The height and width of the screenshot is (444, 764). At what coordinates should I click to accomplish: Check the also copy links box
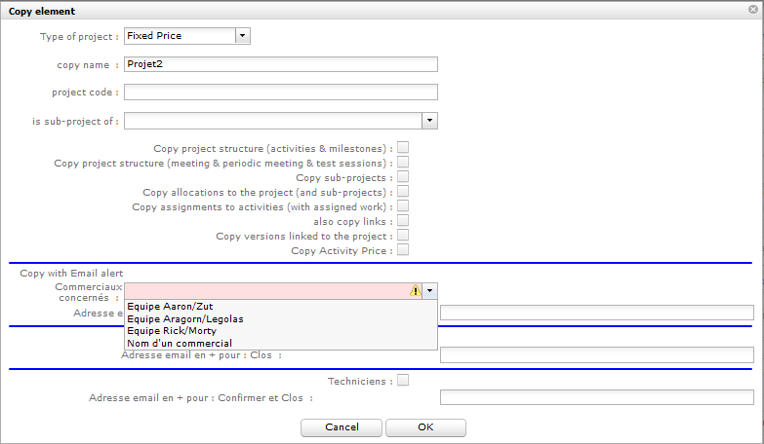coord(402,221)
